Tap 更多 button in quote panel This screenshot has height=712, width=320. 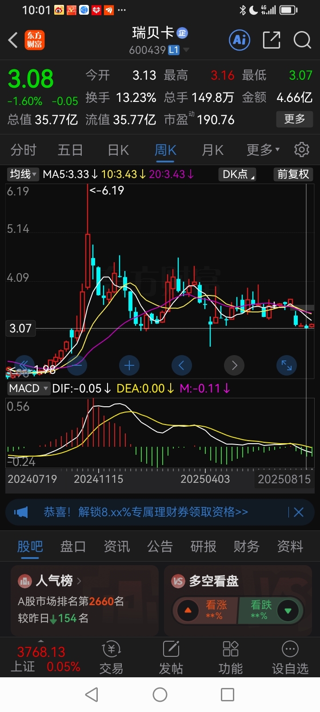pos(295,119)
